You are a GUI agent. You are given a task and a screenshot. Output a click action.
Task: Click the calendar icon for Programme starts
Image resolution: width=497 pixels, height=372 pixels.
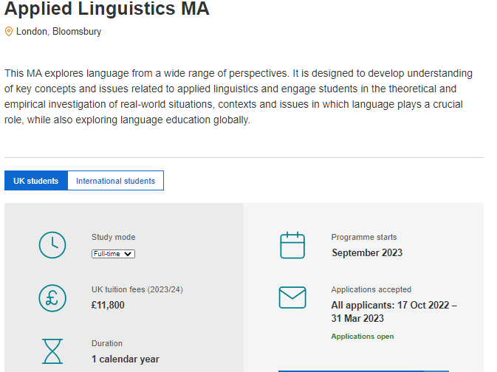[x=292, y=245]
